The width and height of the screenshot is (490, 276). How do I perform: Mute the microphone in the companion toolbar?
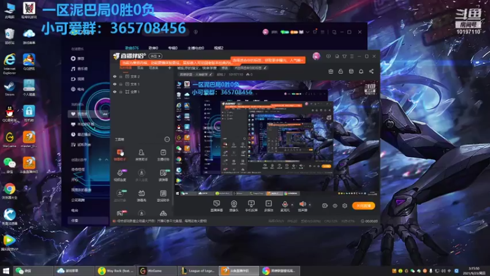pyautogui.click(x=285, y=206)
